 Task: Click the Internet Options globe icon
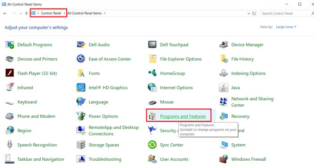click(x=152, y=87)
